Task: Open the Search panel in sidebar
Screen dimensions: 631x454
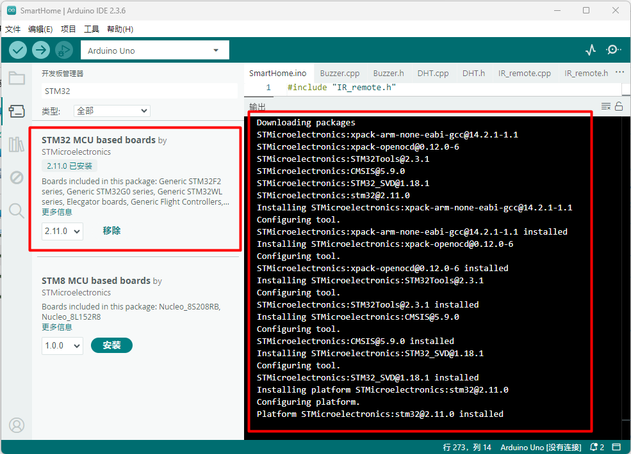Action: click(17, 210)
